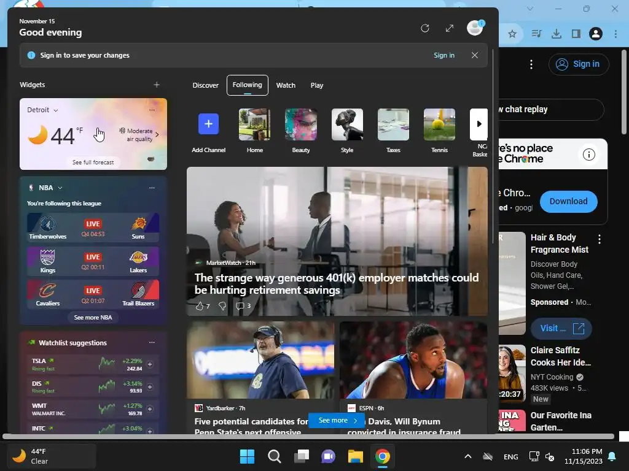Open Timberwolves vs Suns live game
The image size is (629, 471).
pos(93,228)
